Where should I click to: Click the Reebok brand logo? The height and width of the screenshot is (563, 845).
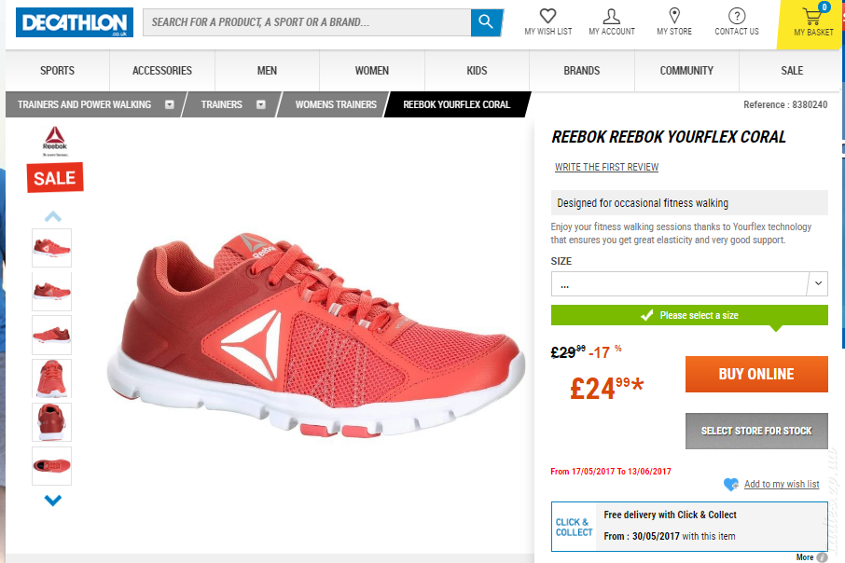click(x=55, y=140)
